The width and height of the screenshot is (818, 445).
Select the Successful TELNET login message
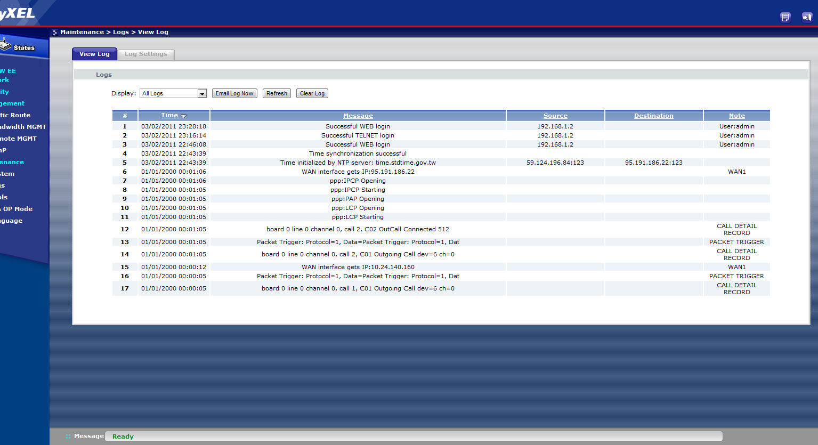(358, 135)
